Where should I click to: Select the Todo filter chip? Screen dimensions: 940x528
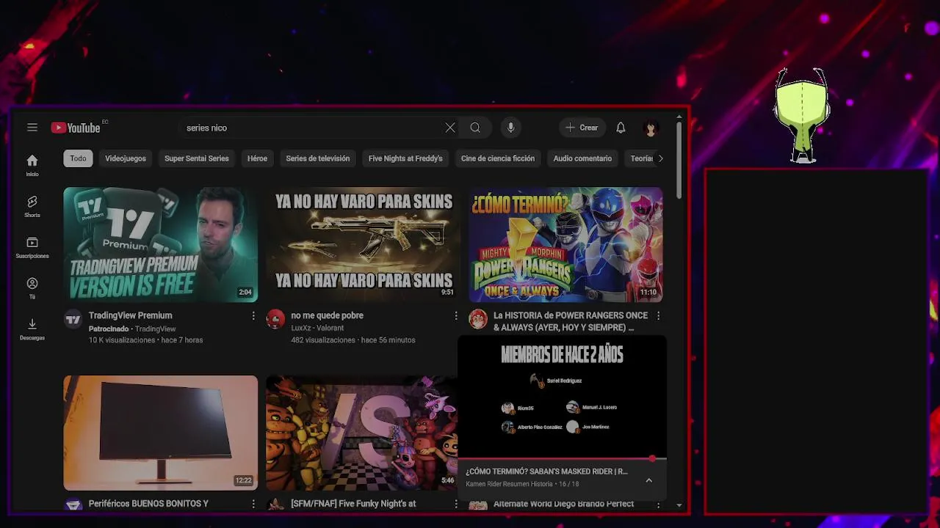click(78, 158)
